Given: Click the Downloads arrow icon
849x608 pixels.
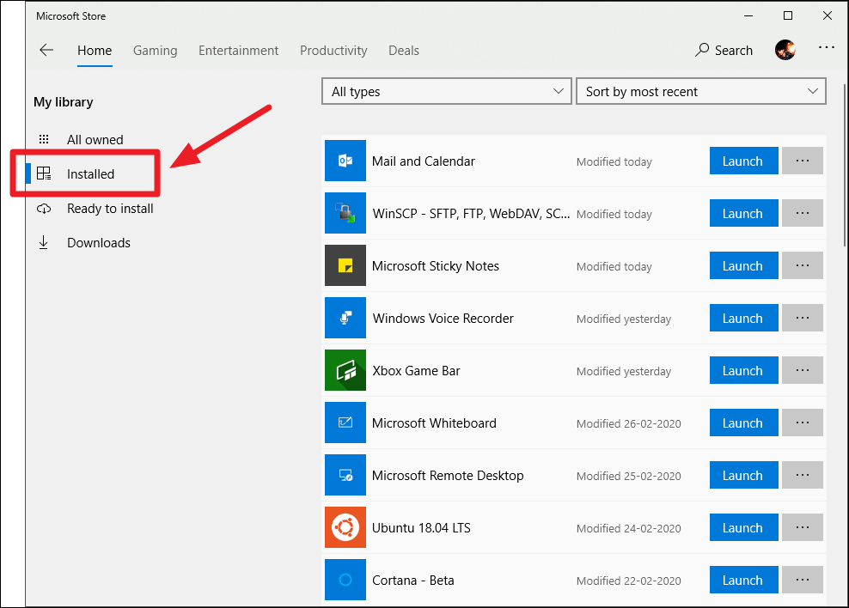Looking at the screenshot, I should coord(44,243).
